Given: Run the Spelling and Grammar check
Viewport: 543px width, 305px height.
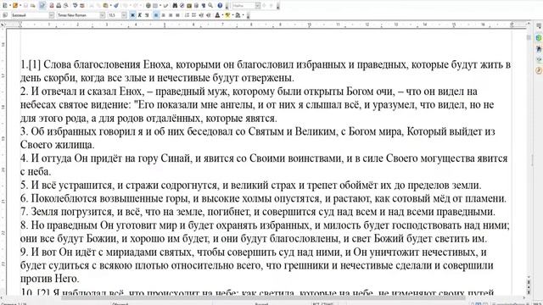Looking at the screenshot, I should (x=75, y=6).
